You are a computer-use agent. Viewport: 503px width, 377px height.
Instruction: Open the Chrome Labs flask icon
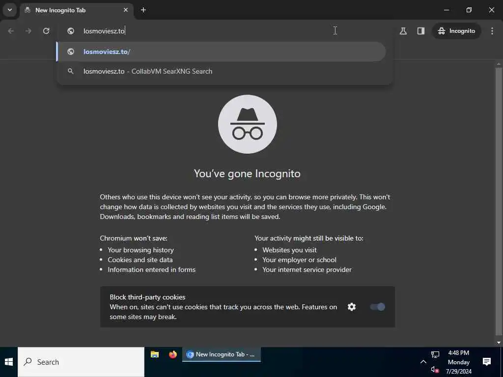point(403,31)
